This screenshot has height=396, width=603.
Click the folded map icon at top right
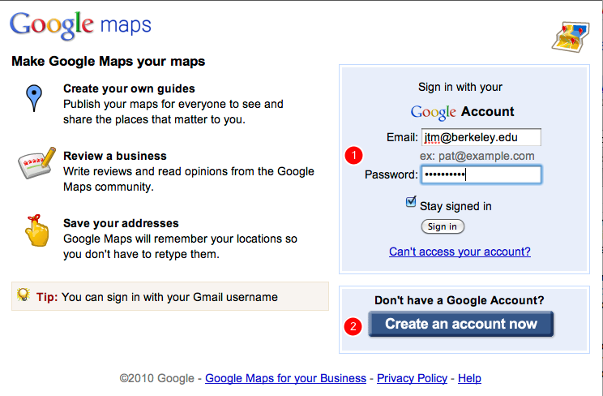571,37
